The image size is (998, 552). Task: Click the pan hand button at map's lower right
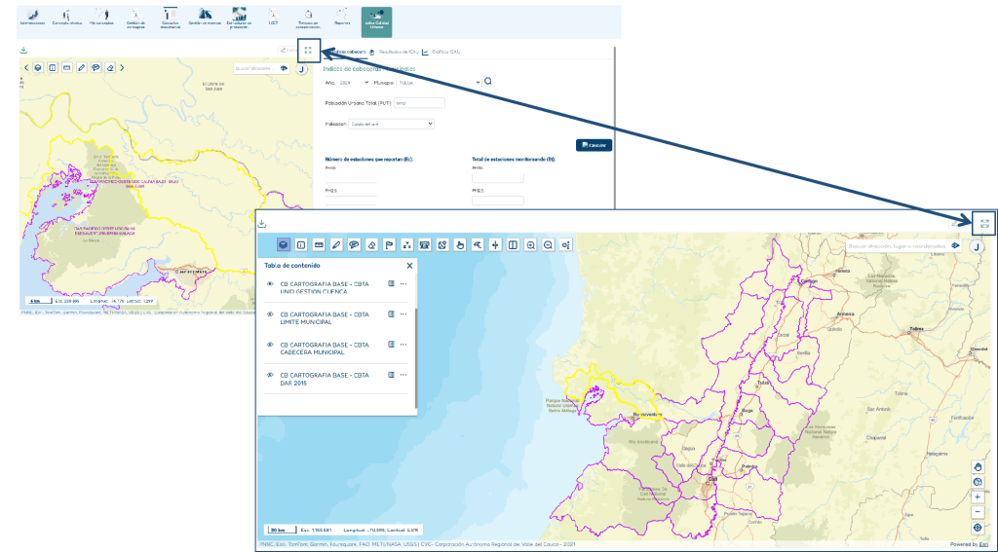coord(979,466)
